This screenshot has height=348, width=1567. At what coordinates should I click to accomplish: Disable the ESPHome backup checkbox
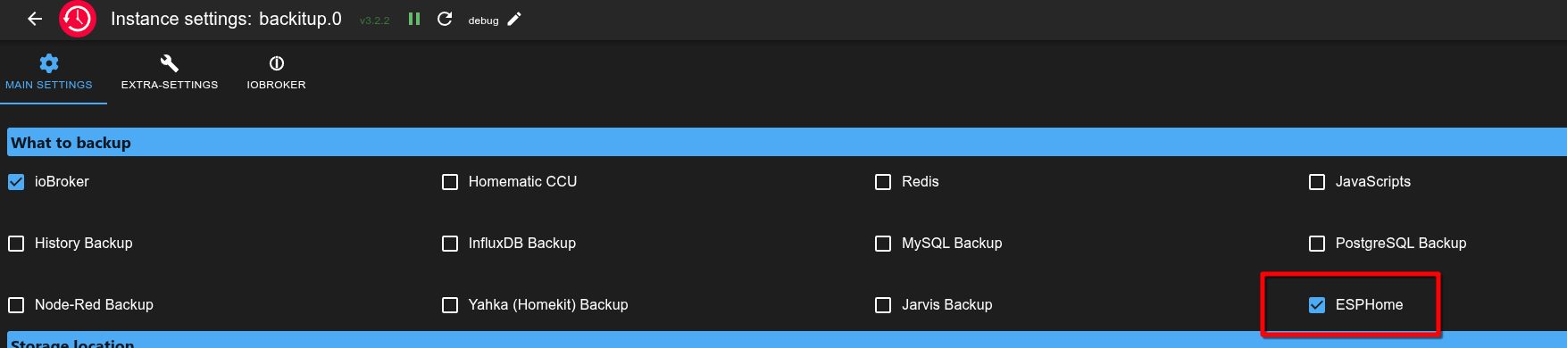pos(1317,305)
